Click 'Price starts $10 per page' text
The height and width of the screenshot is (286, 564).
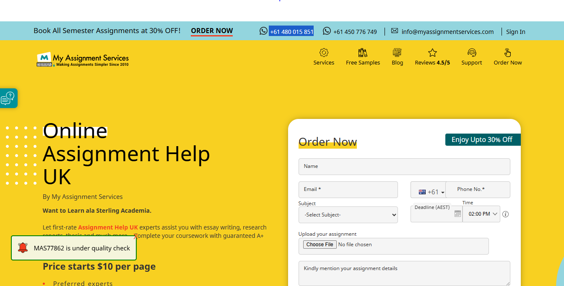pyautogui.click(x=99, y=266)
